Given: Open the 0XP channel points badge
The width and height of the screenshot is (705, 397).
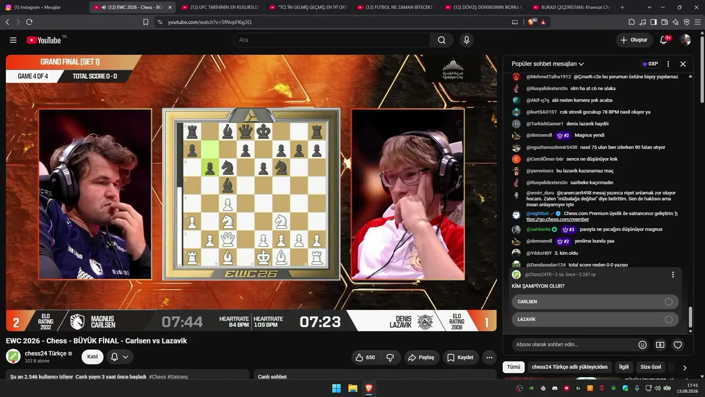Looking at the screenshot, I should tap(650, 64).
